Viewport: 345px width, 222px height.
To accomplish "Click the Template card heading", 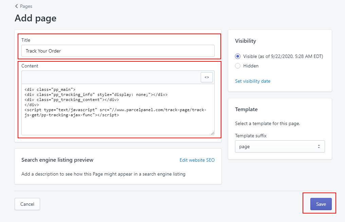I will [x=246, y=109].
